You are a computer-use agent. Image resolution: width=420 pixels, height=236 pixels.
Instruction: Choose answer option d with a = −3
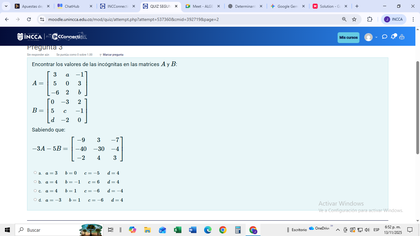(x=35, y=200)
